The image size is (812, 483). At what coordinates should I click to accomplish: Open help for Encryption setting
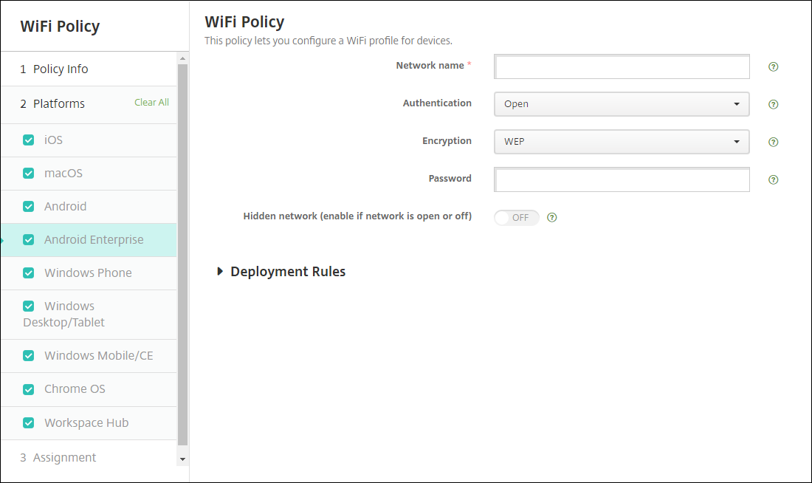coord(773,142)
